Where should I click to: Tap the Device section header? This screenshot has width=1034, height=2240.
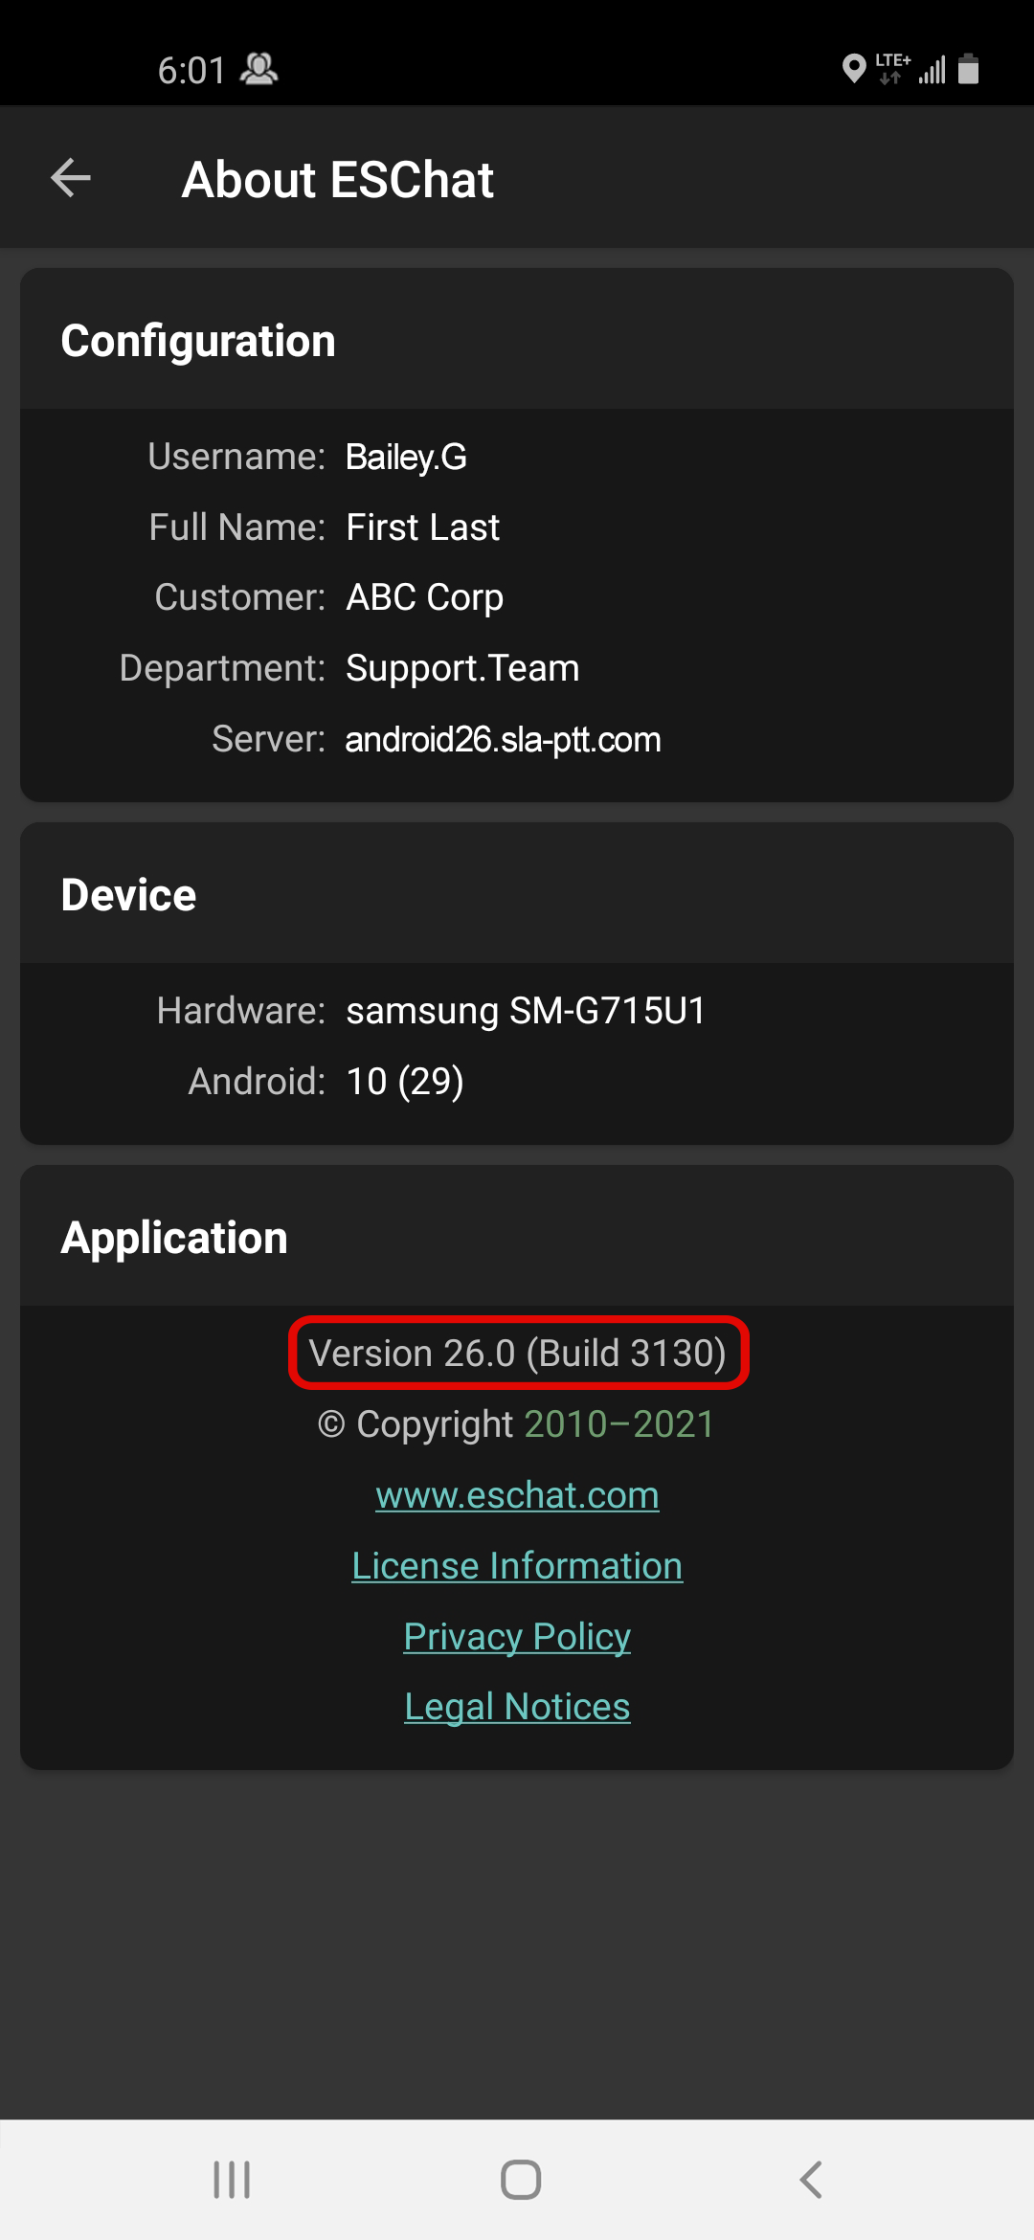128,895
